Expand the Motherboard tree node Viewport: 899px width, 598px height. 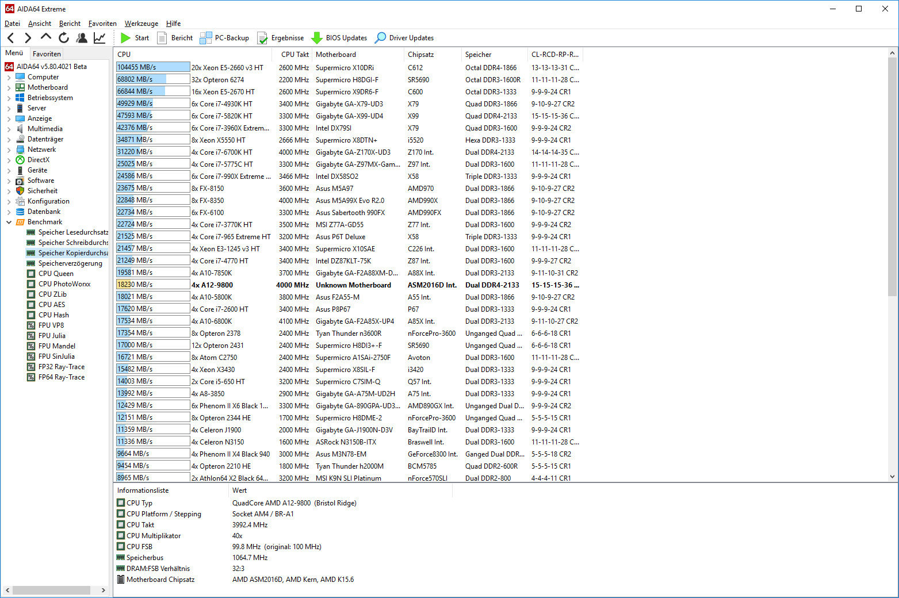tap(9, 87)
